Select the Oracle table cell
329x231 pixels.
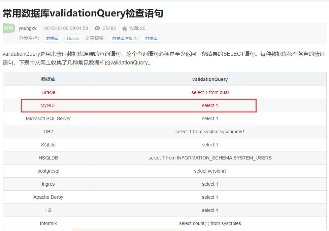tap(48, 92)
